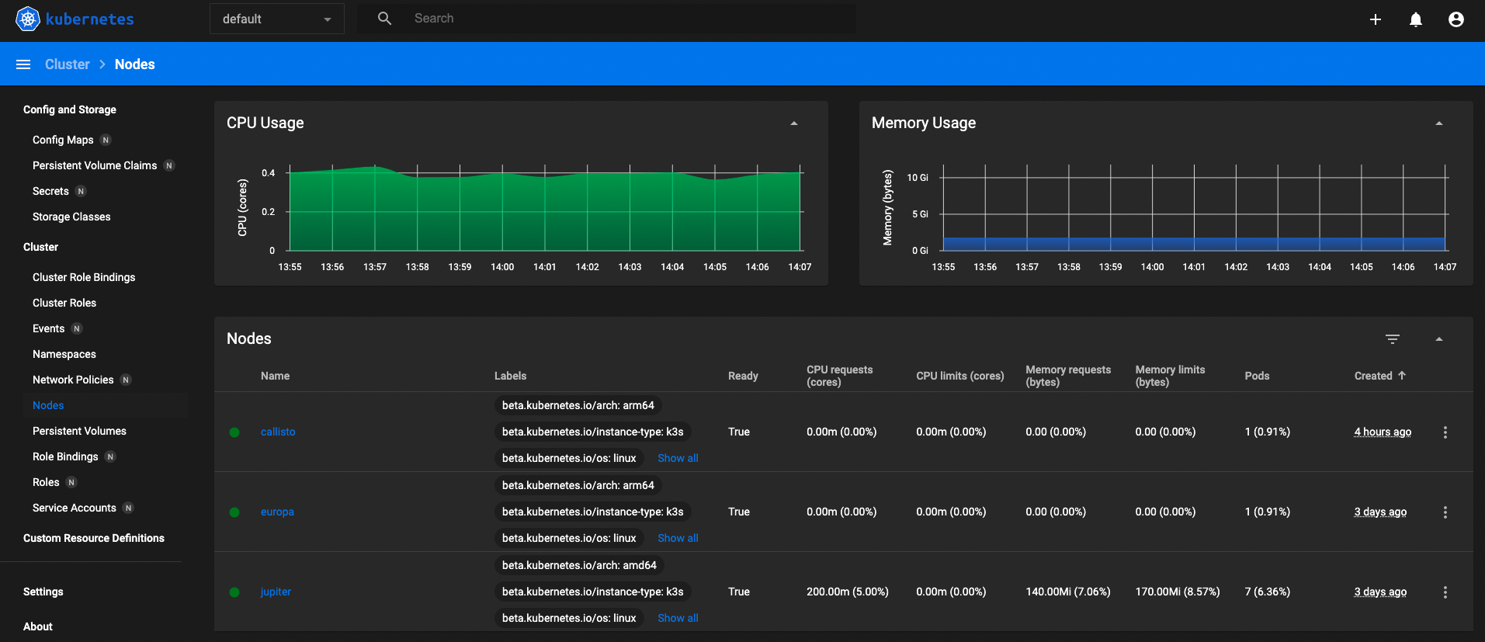Open Namespaces page
Viewport: 1485px width, 642px height.
pos(64,354)
